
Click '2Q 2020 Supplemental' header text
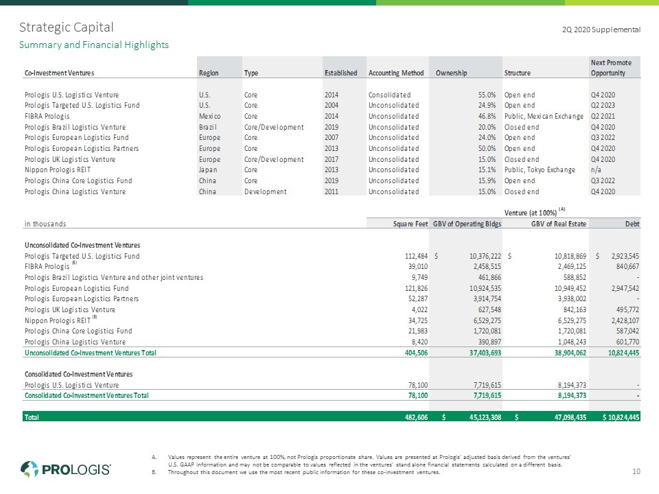601,30
